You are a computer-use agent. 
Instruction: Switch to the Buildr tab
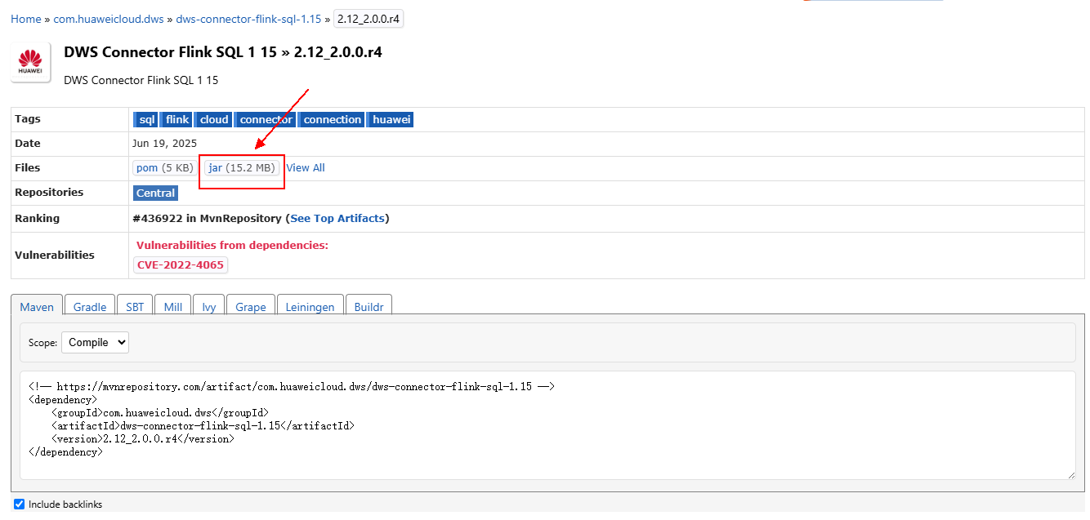coord(369,307)
